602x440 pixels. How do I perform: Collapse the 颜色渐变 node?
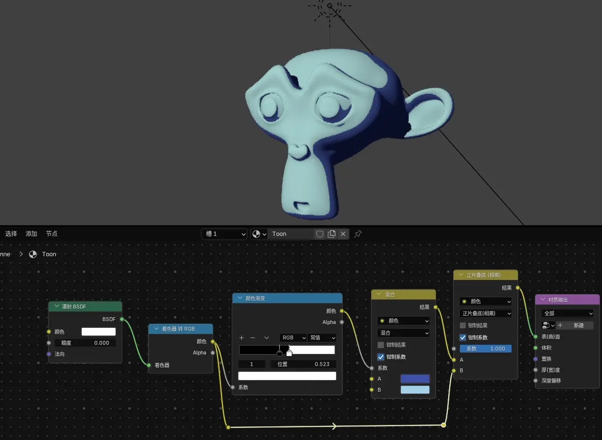tap(240, 298)
